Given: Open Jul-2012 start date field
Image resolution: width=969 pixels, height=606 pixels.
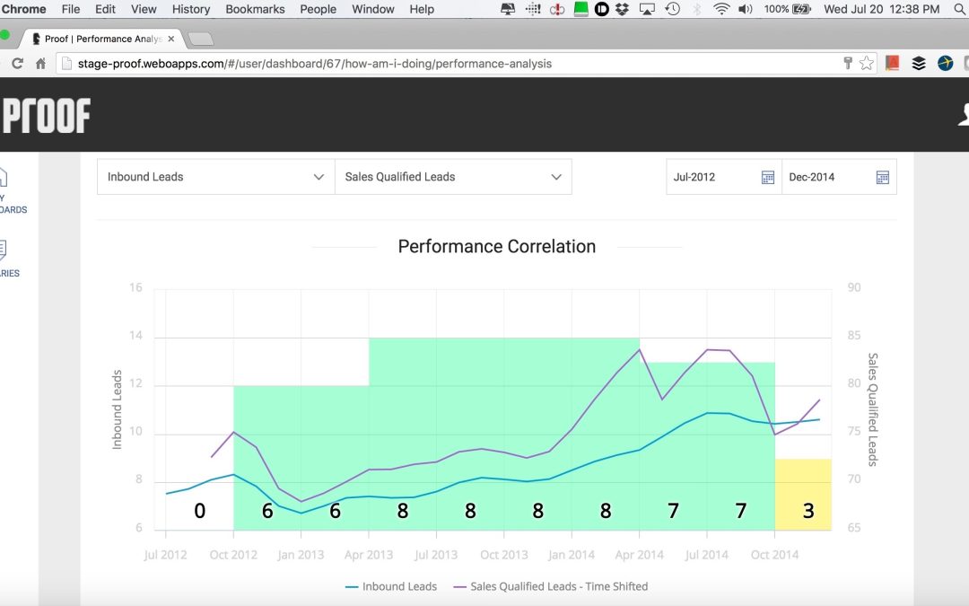Looking at the screenshot, I should pyautogui.click(x=724, y=177).
